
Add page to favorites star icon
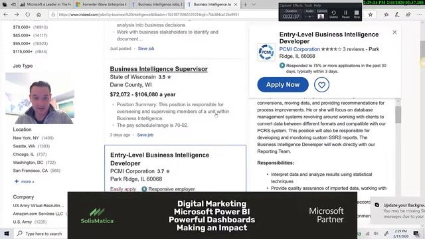[x=371, y=15]
